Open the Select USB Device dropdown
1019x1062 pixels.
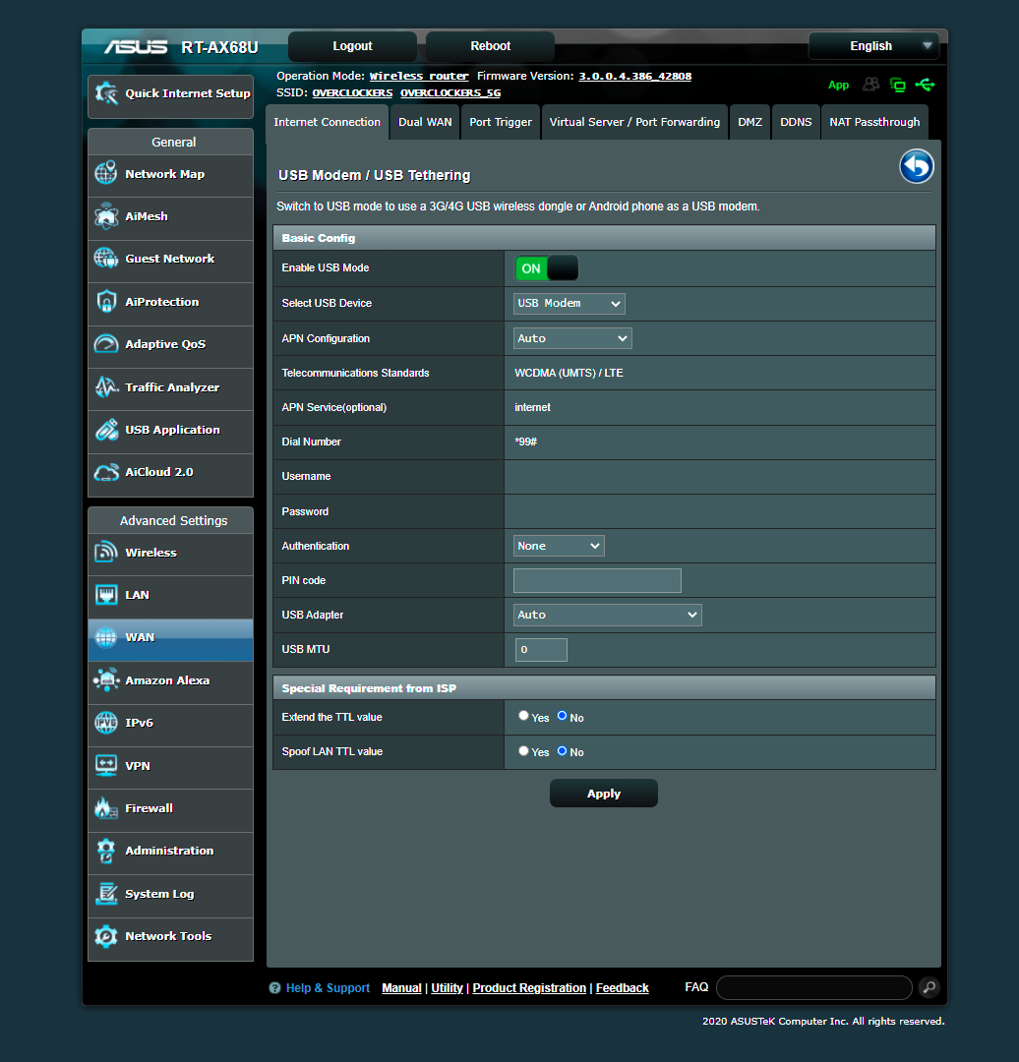(x=569, y=304)
